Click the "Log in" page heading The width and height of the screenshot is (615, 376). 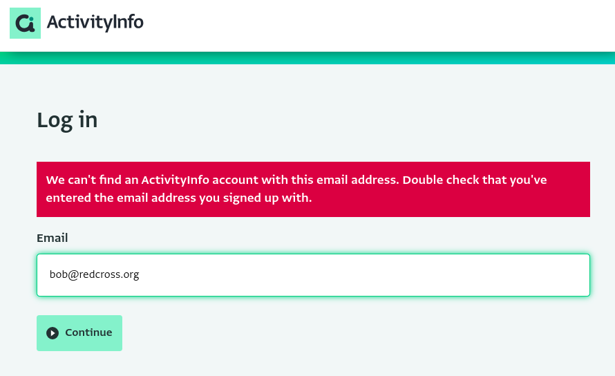[67, 120]
